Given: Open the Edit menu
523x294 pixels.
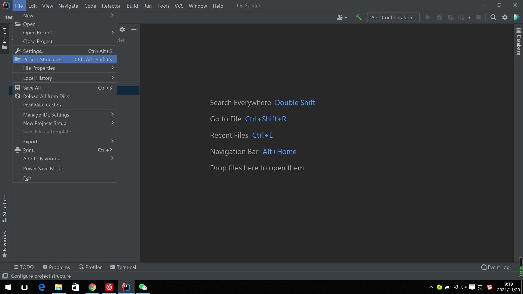Looking at the screenshot, I should pos(32,6).
